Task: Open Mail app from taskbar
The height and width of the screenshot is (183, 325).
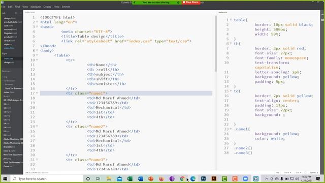Action: click(x=119, y=178)
